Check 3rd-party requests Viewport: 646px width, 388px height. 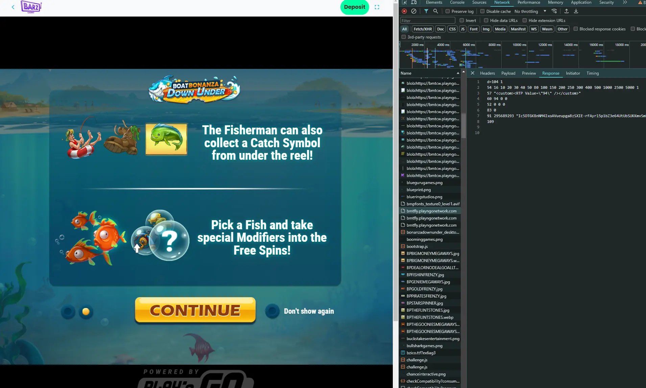pos(404,37)
